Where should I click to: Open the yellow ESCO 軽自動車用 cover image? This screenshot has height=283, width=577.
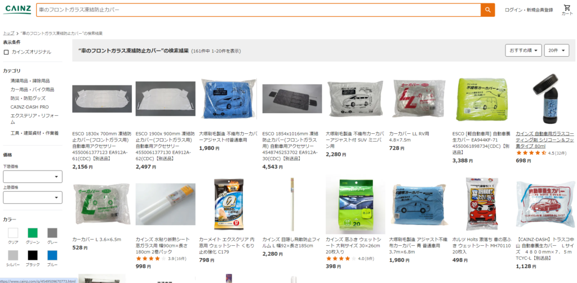481,98
